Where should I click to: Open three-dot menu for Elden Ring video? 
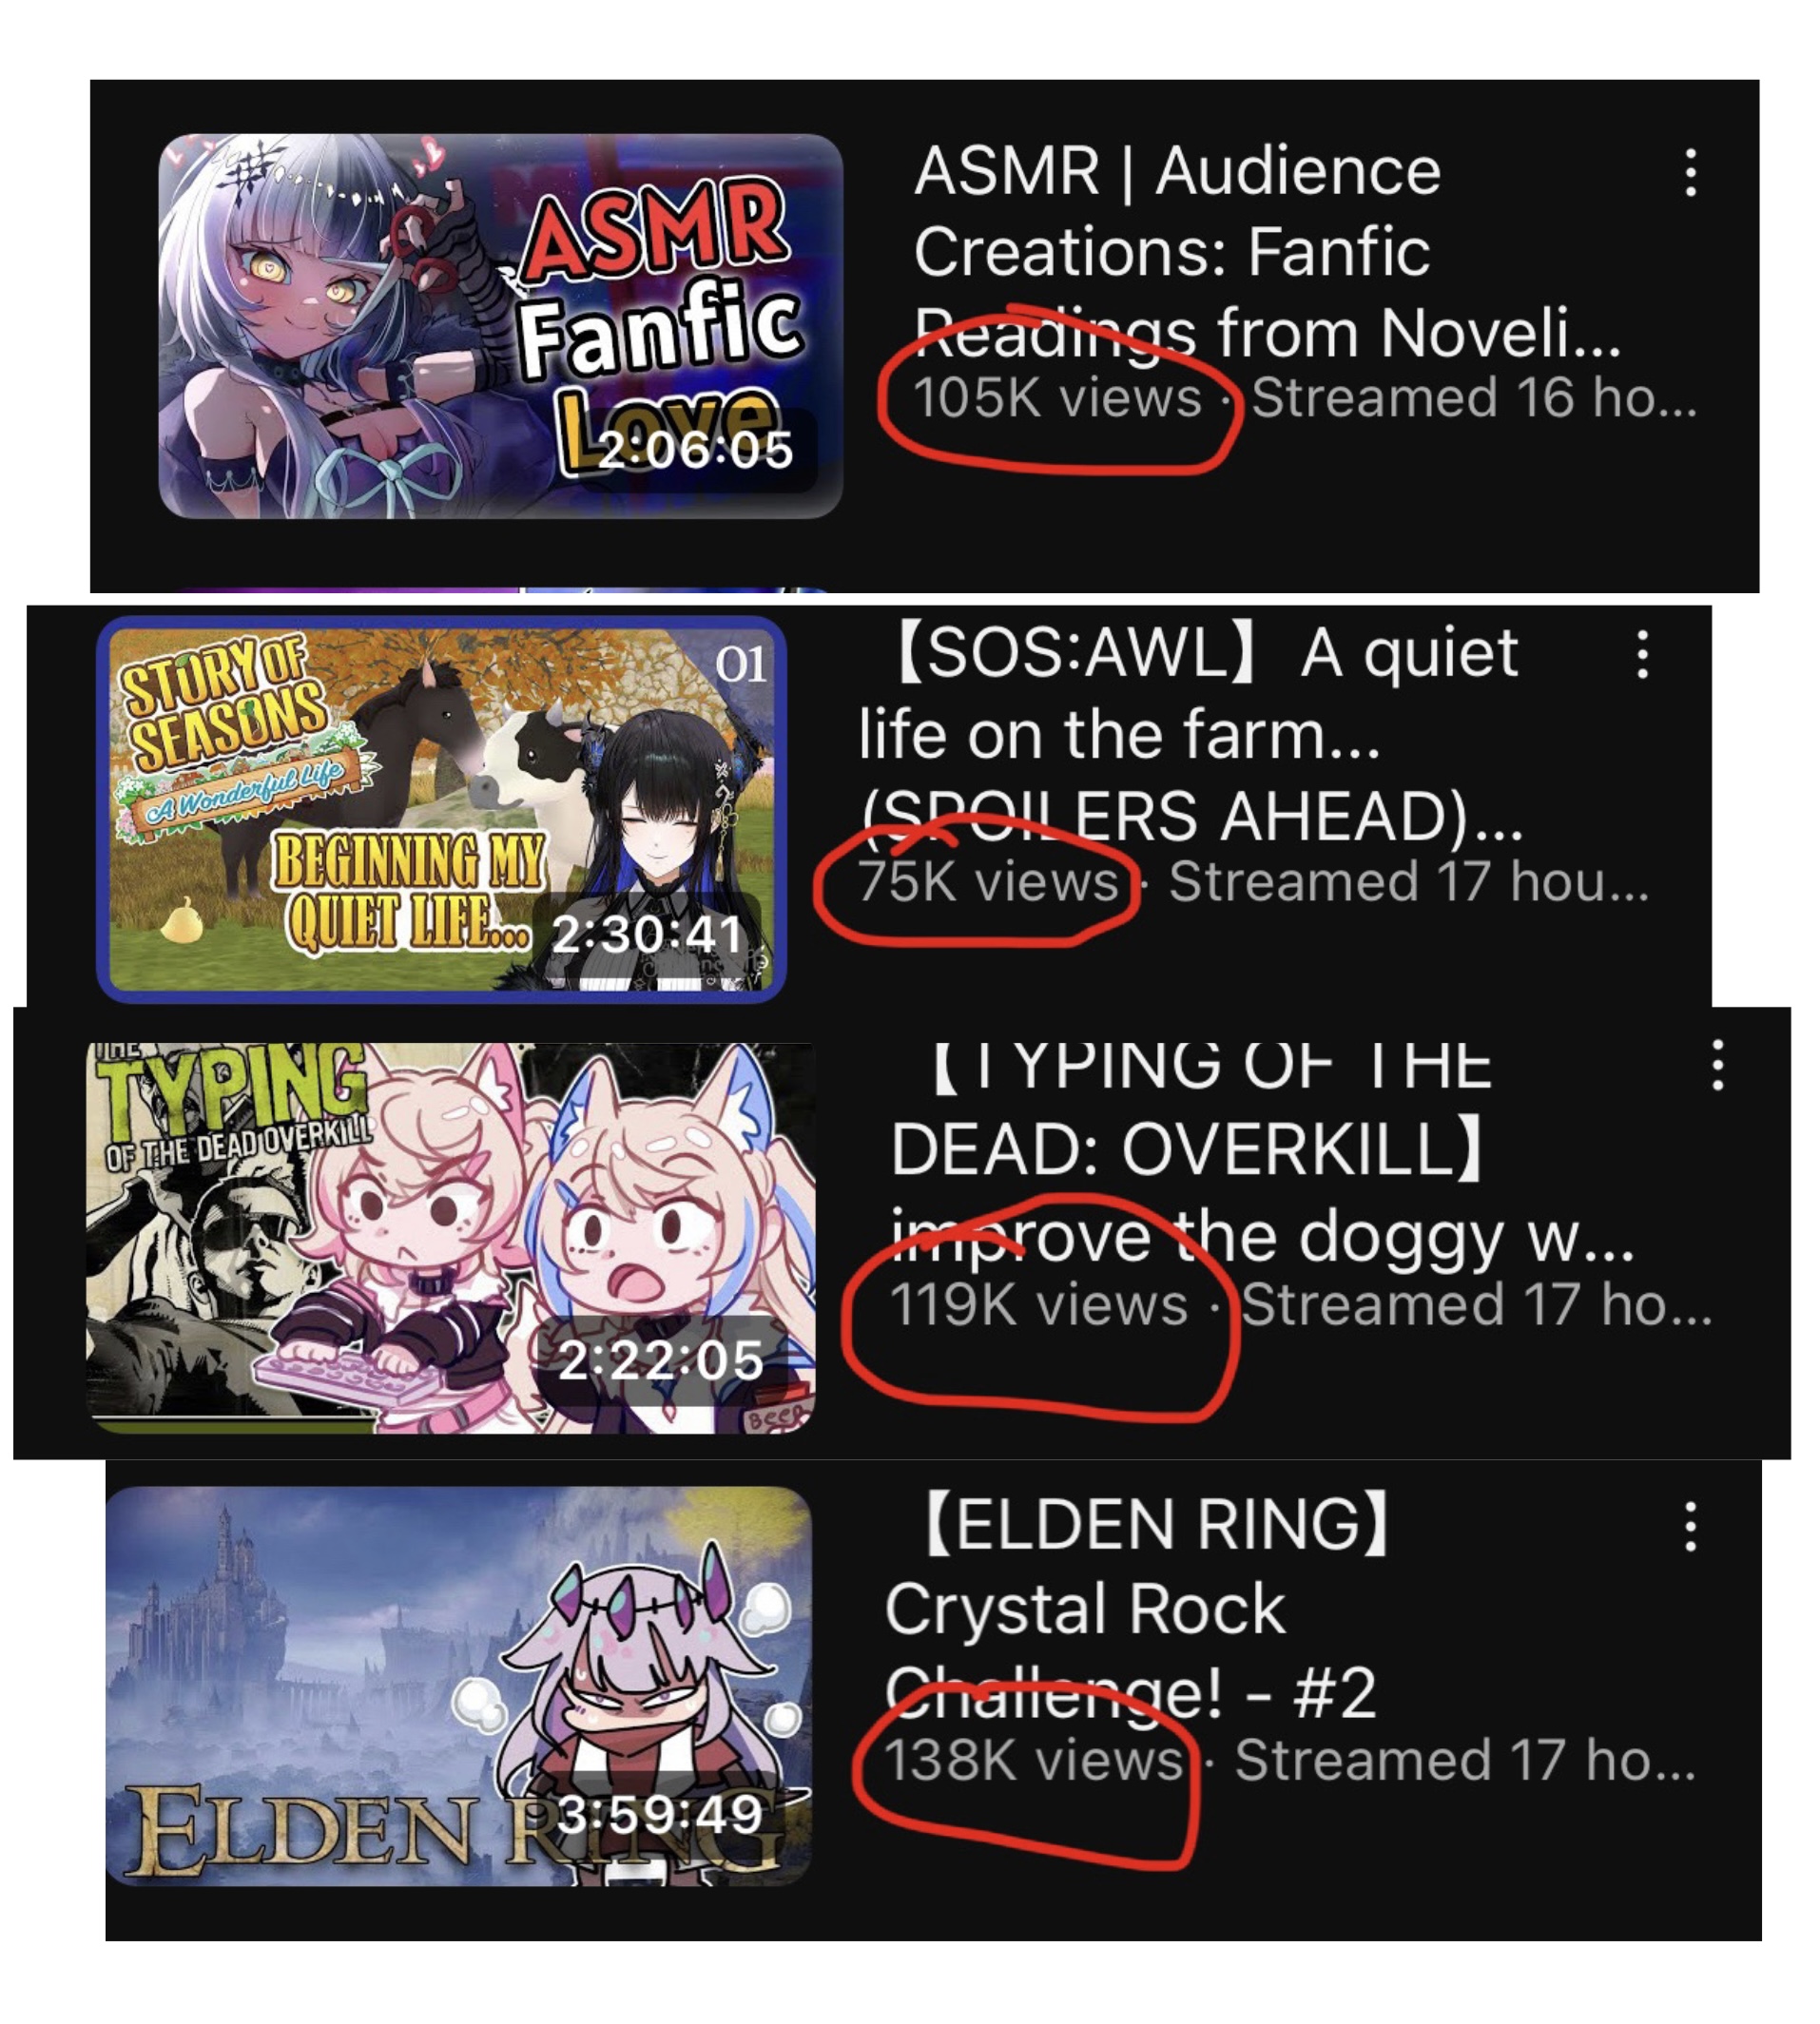pos(1690,1526)
